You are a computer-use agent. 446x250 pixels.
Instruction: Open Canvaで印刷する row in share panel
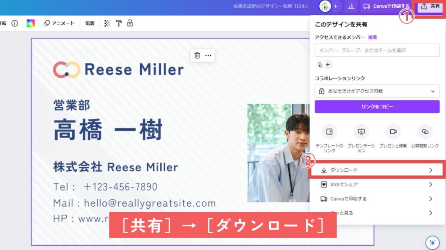(x=377, y=199)
